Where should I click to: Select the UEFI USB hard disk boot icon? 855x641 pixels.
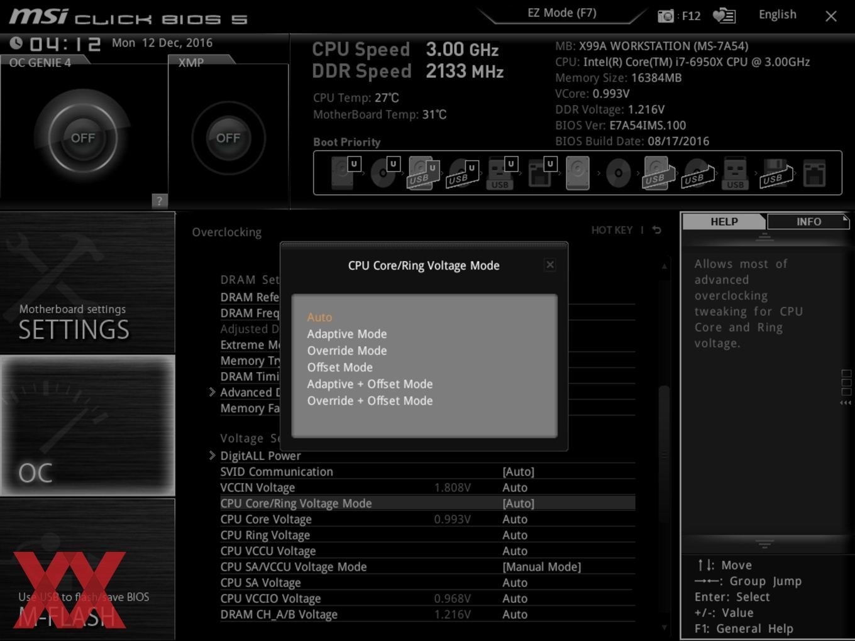(422, 173)
